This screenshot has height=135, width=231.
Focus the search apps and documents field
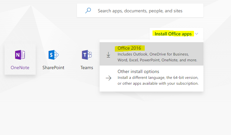[x=140, y=10]
